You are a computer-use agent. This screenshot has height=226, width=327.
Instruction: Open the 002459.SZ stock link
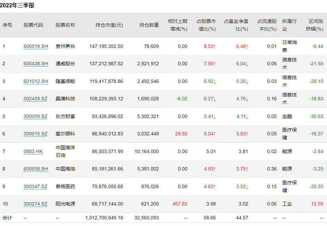pyautogui.click(x=35, y=99)
